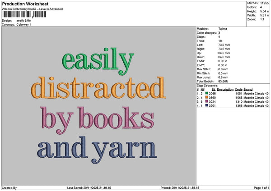Click the Total Bobbin value "83.56ft"
Screen dimensions: 271x191
223,82
